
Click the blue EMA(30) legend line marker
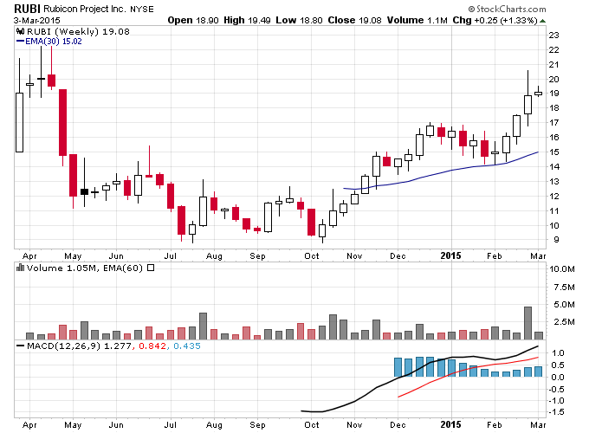click(x=20, y=42)
